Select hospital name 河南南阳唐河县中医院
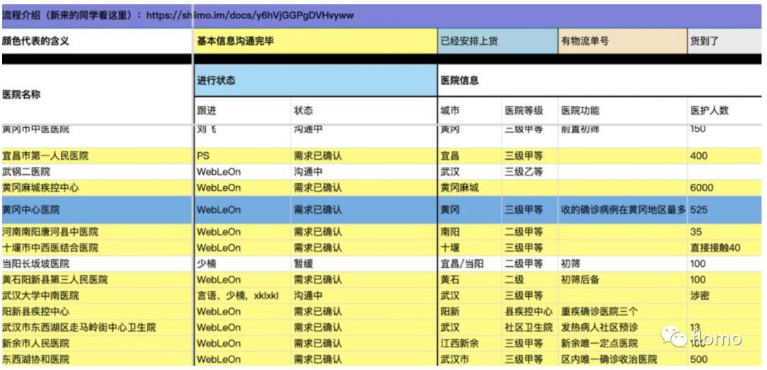 (97, 232)
